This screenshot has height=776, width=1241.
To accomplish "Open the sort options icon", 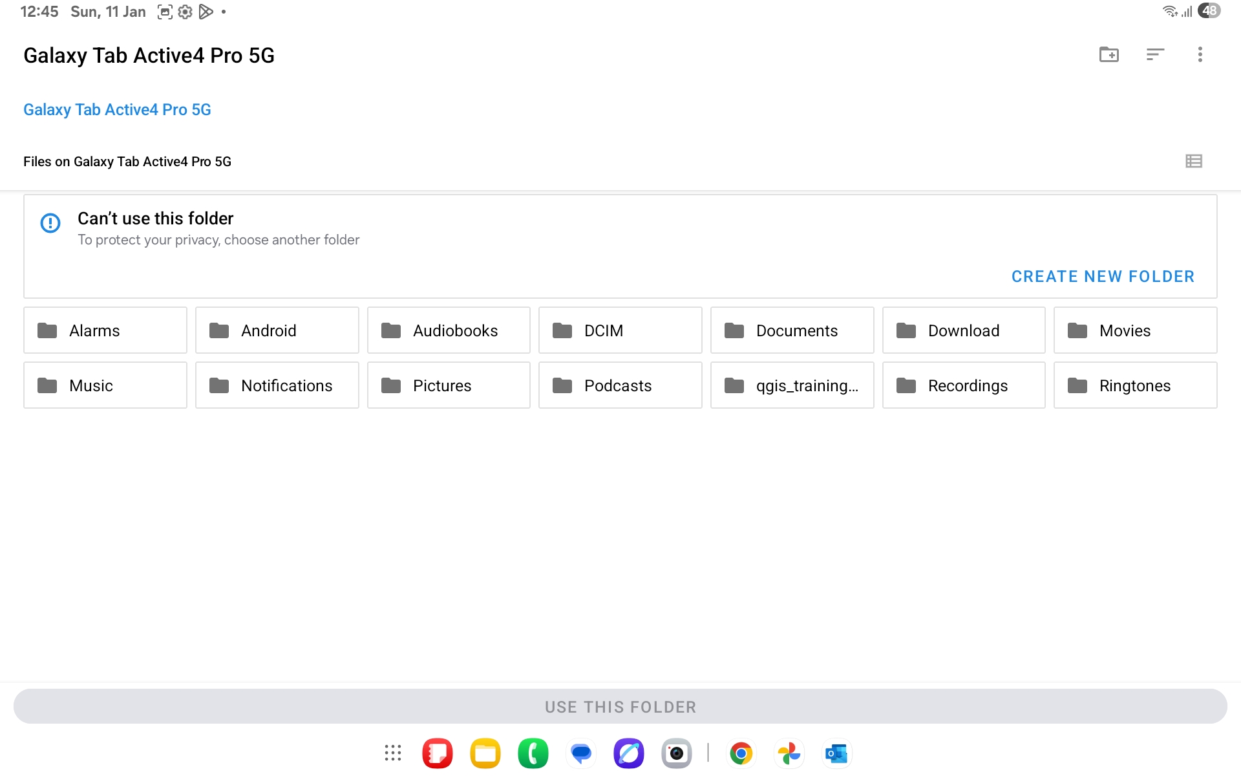I will (1155, 55).
